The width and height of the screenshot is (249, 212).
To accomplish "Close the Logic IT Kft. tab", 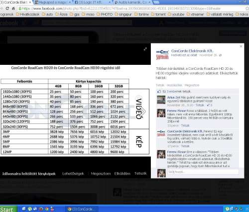I will coord(110,2).
